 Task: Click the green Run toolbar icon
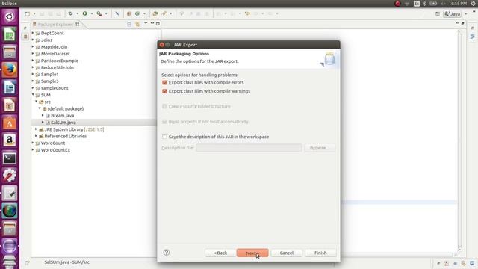tap(84, 13)
